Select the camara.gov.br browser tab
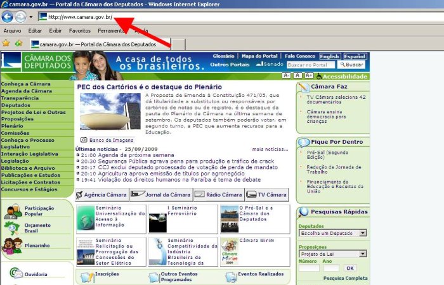This screenshot has height=285, width=444. 100,44
